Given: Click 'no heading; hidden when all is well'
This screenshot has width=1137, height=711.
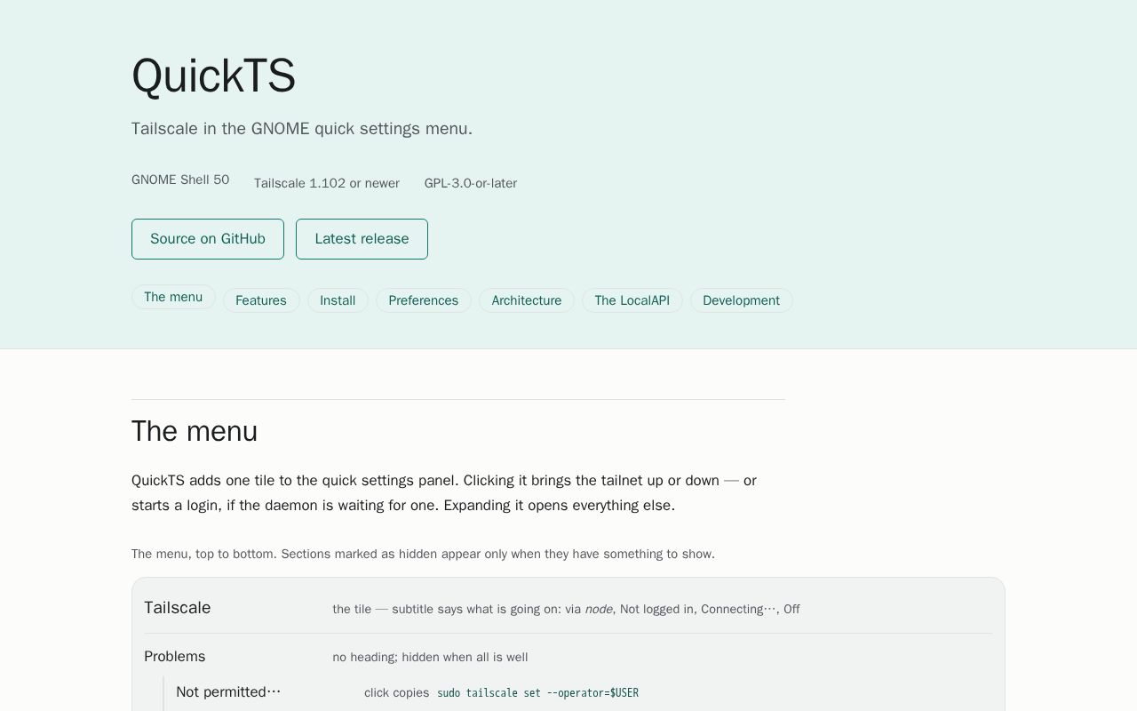Looking at the screenshot, I should point(430,658).
